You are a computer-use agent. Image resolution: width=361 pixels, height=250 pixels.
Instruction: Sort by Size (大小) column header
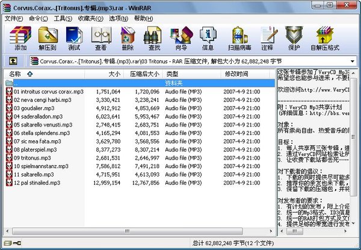pyautogui.click(x=104, y=74)
